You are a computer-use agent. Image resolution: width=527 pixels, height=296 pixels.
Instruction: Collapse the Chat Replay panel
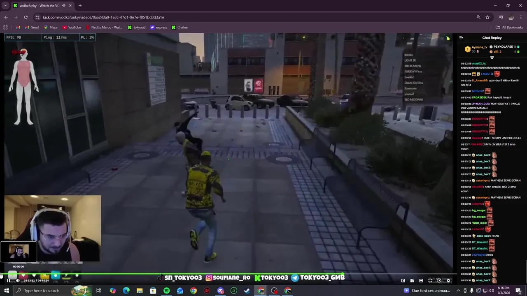coord(461,38)
